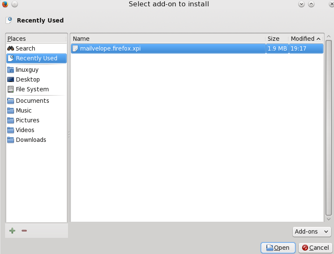The height and width of the screenshot is (254, 334).
Task: Click the Music folder icon
Action: click(x=11, y=110)
